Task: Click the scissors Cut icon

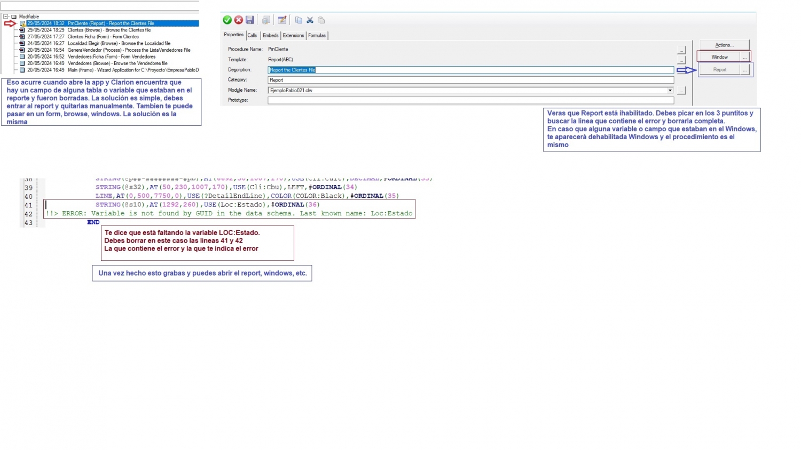Action: click(x=310, y=20)
